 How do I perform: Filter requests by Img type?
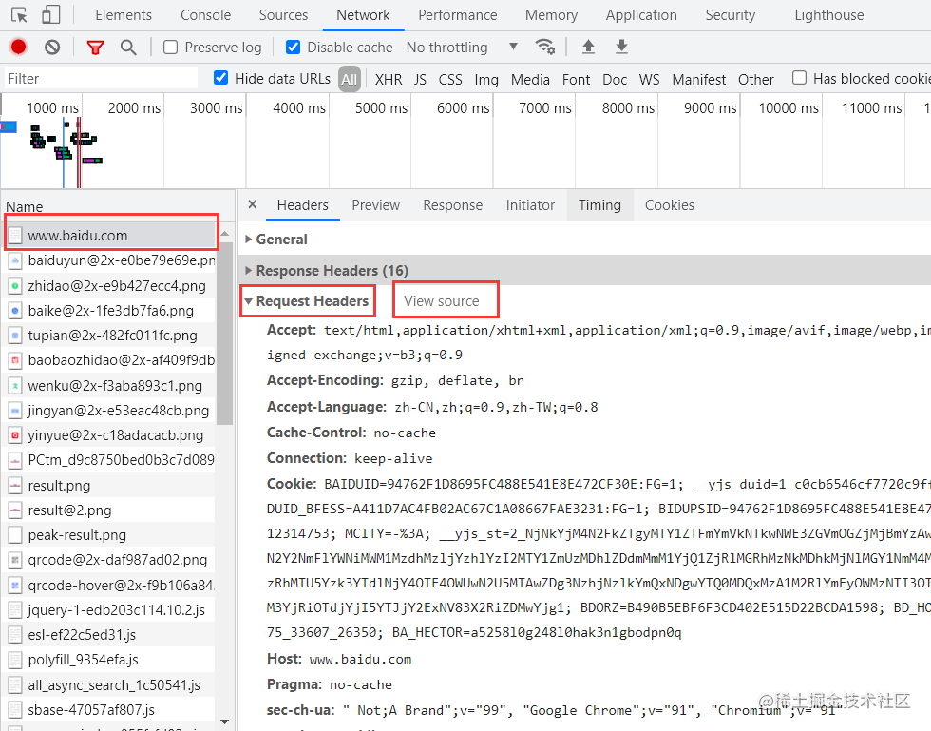click(486, 79)
